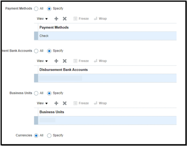Open View menu above Business Units table
Viewport: 187px width, 146px height.
[x=42, y=103]
